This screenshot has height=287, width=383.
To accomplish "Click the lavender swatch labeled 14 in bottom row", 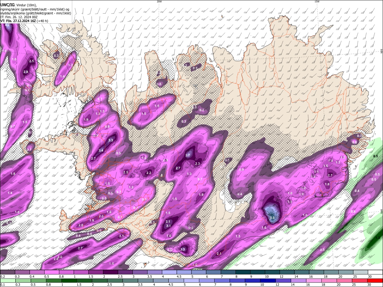I will click(299, 280).
